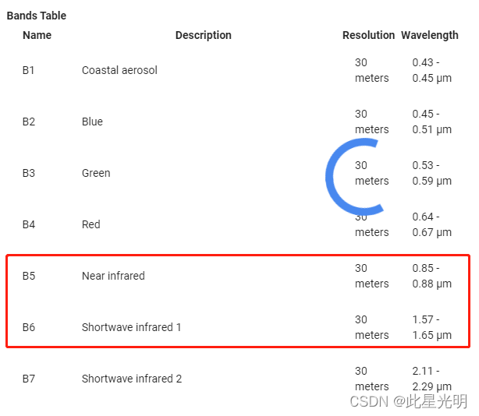Click the Green band description
The width and height of the screenshot is (479, 416).
point(96,173)
